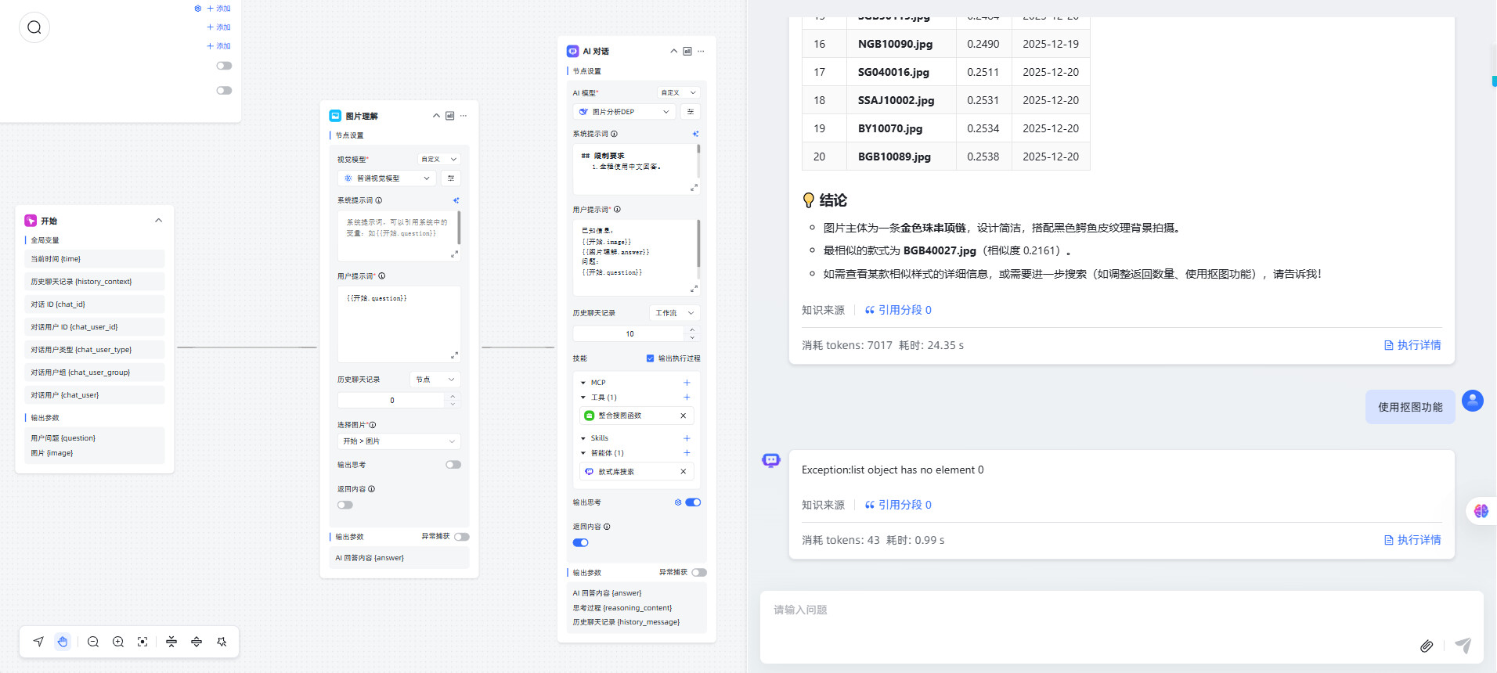Enable 异常捕获 in 图片理解 node
The width and height of the screenshot is (1497, 673).
click(x=462, y=537)
